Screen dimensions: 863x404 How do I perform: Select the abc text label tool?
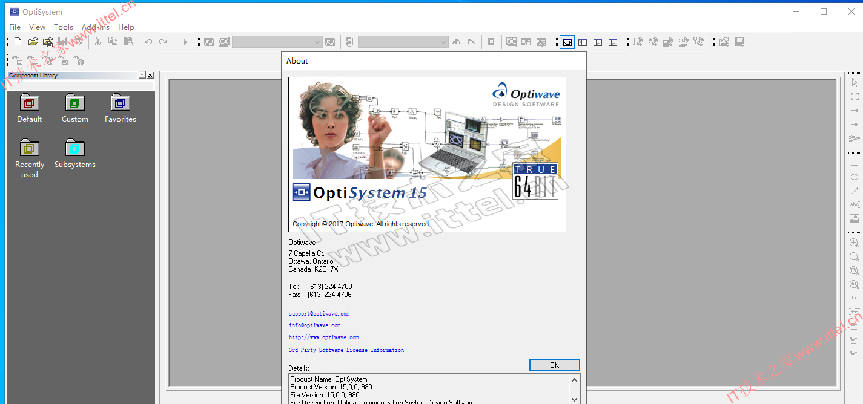click(855, 204)
